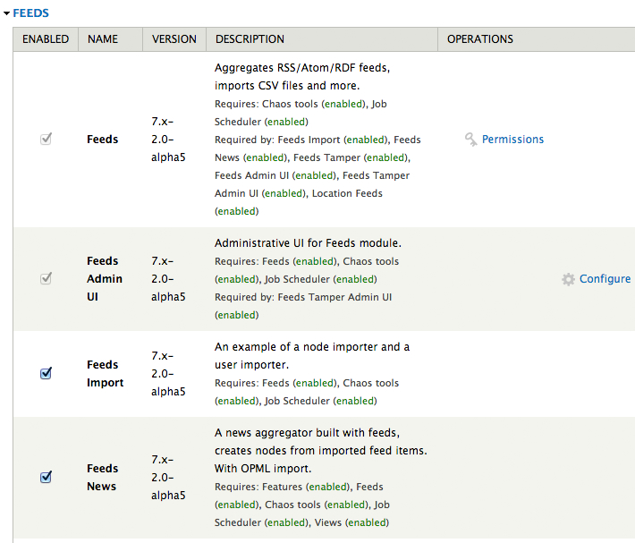635x543 pixels.
Task: Click the OPERATIONS column header
Action: tap(480, 39)
